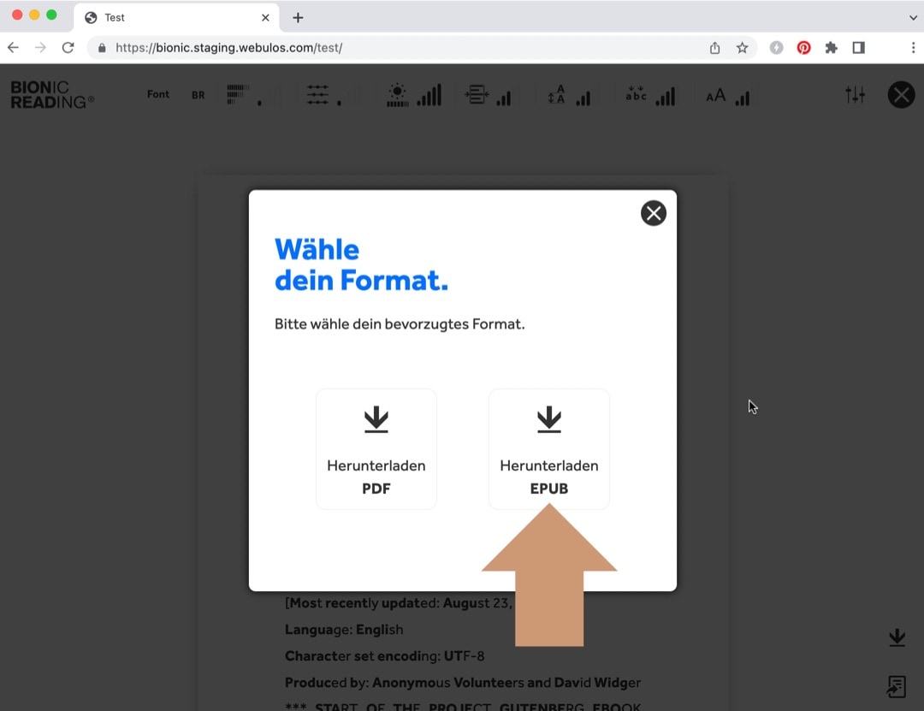Adjust the column width level bars

coord(504,98)
